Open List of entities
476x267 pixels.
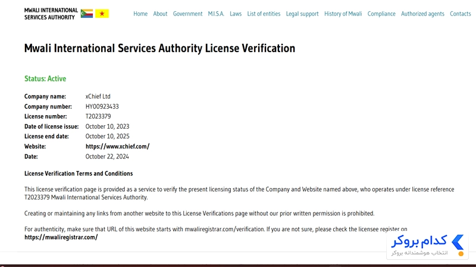point(264,14)
